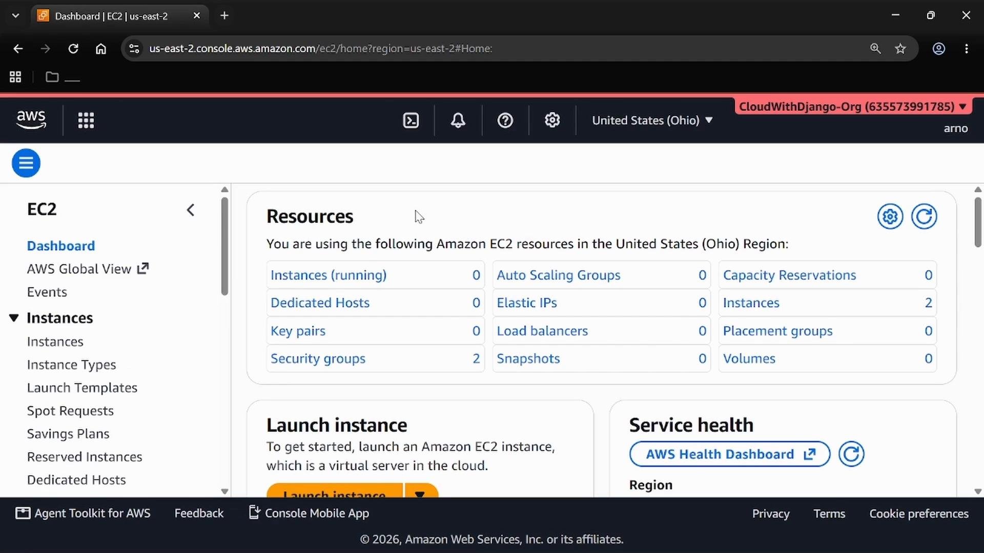Open the browser profile icon

[x=939, y=49]
